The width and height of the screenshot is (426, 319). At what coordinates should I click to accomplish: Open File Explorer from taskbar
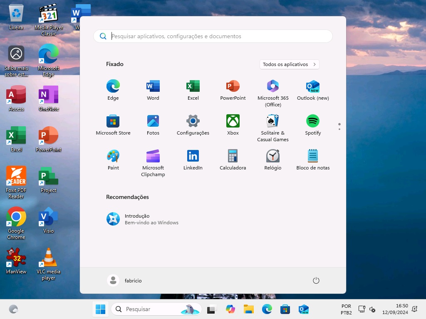[249, 309]
